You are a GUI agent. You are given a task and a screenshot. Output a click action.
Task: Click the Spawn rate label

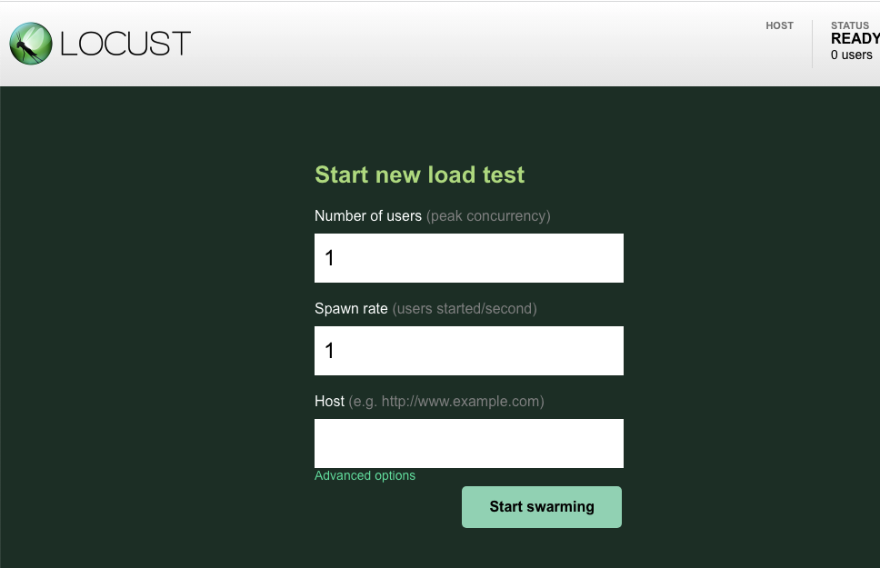[351, 309]
